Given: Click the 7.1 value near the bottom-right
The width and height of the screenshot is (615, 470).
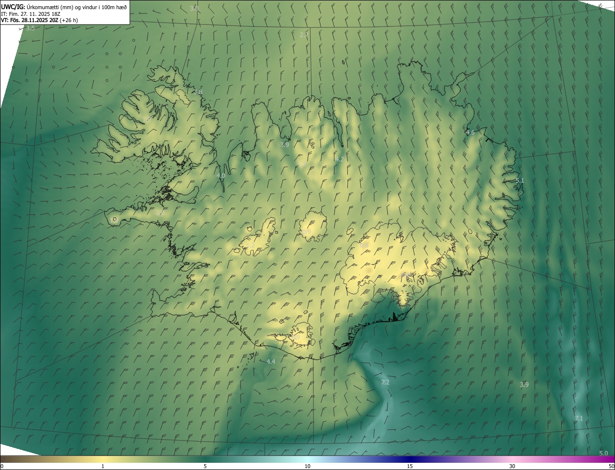Looking at the screenshot, I should [x=579, y=419].
